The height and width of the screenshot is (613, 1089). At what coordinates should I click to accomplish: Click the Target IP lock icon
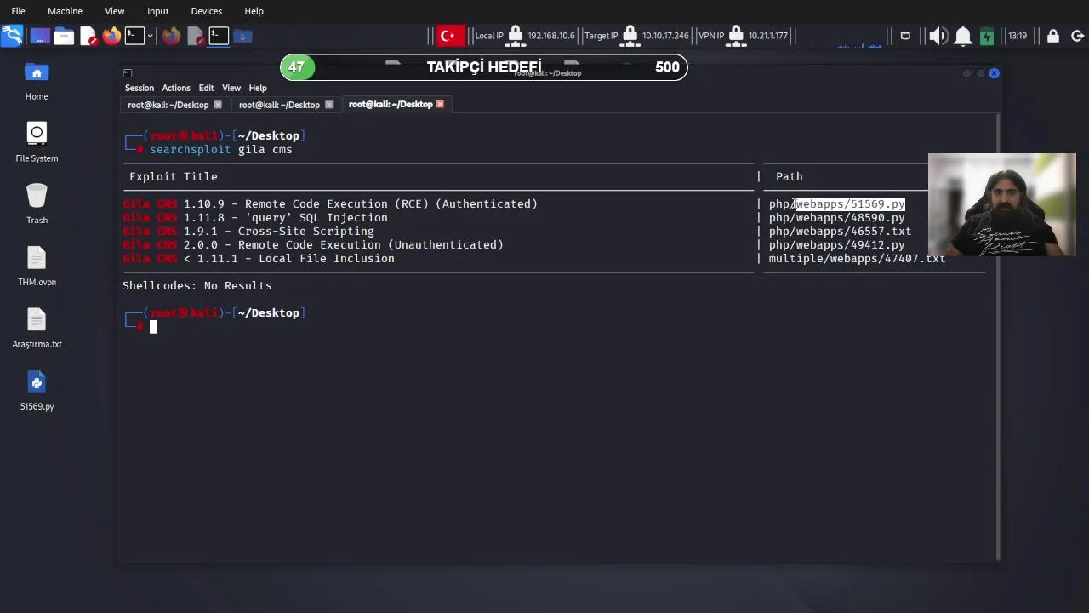pyautogui.click(x=630, y=36)
